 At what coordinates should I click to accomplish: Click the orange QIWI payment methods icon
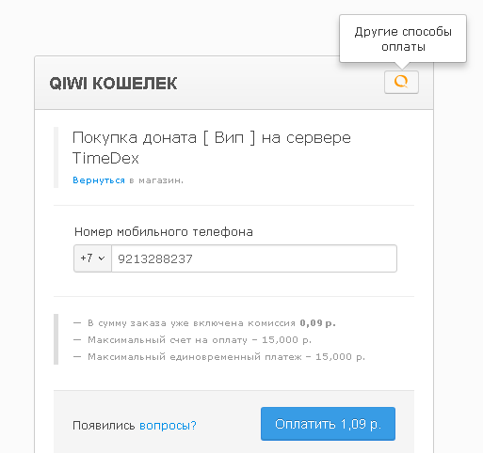coord(401,82)
